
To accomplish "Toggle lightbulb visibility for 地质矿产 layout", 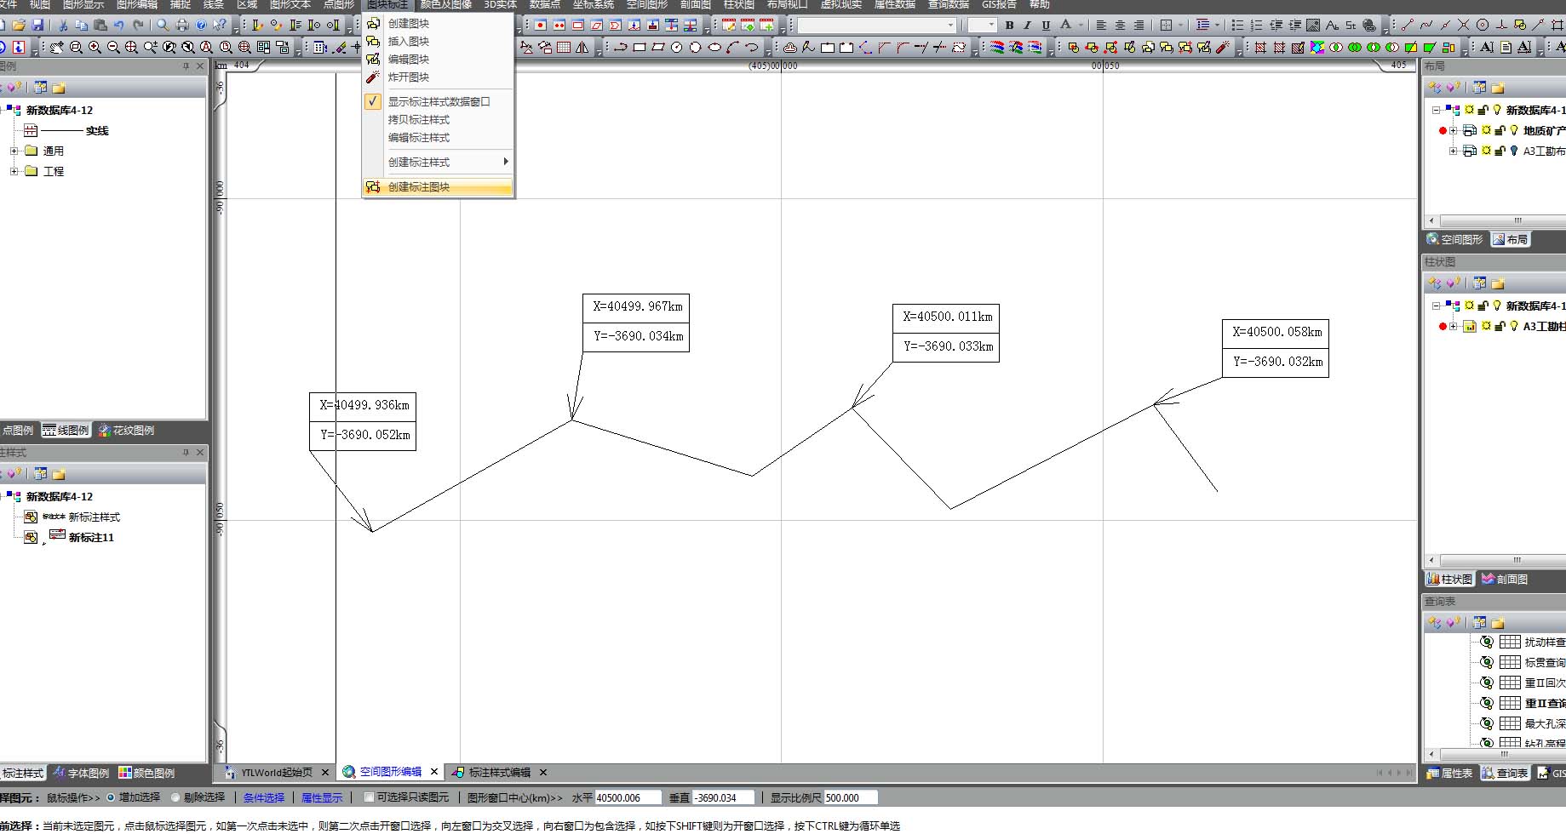I will pyautogui.click(x=1514, y=130).
